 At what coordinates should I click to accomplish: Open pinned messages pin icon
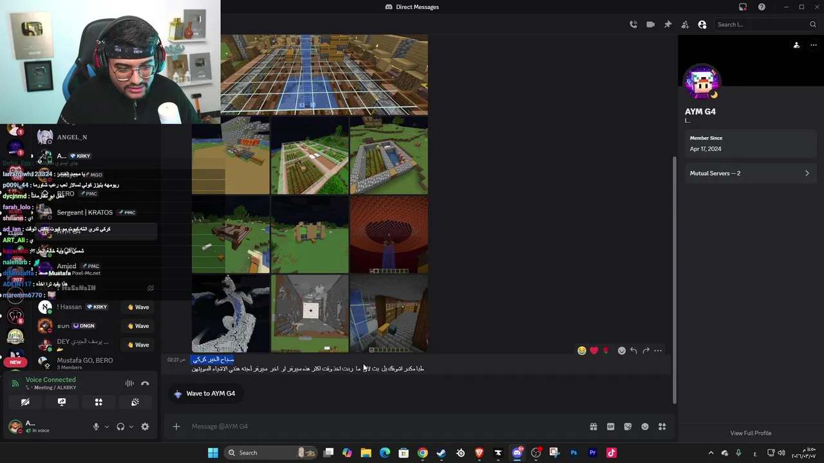point(668,24)
